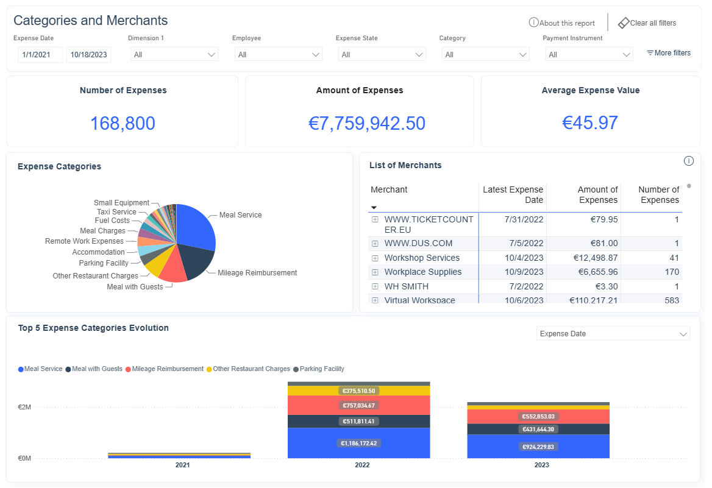Toggle Mileage Reimbursement legend item

[165, 369]
